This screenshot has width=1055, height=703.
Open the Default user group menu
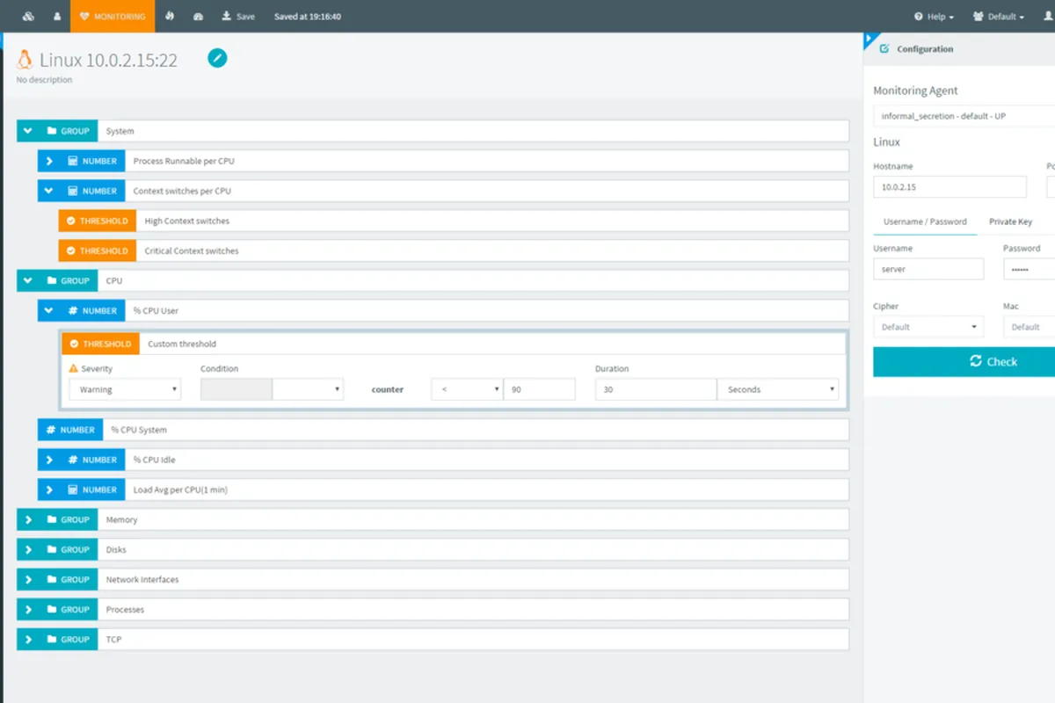[999, 16]
